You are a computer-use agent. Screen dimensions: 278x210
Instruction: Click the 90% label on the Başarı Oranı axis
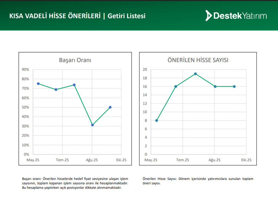pos(25,70)
